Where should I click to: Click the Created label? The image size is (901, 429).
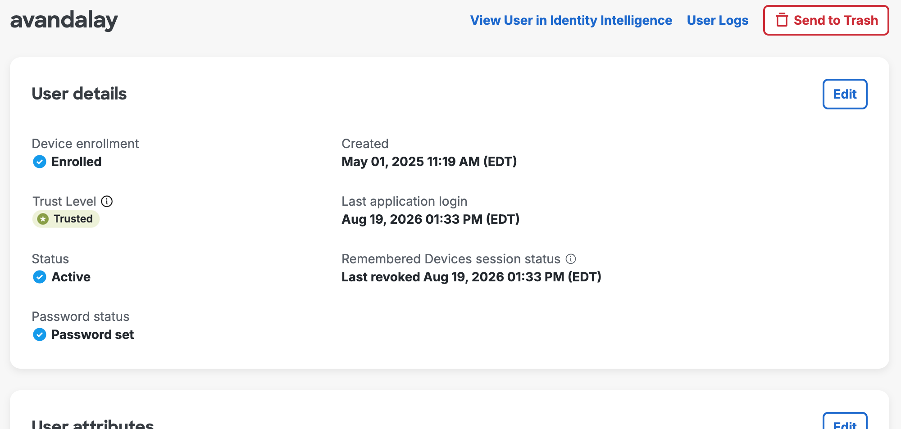(x=365, y=144)
